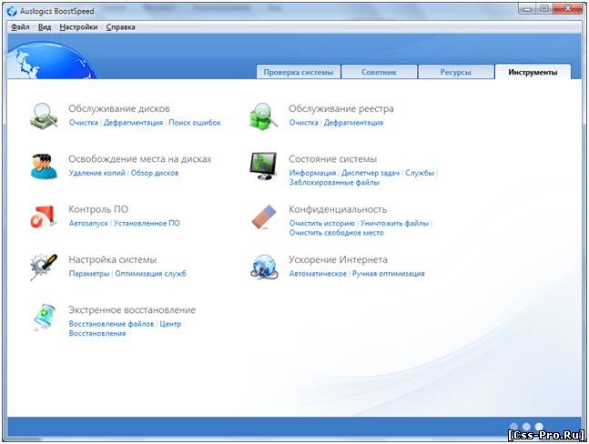Image resolution: width=589 pixels, height=444 pixels.
Task: Open the Автозапуск link
Action: [x=88, y=223]
